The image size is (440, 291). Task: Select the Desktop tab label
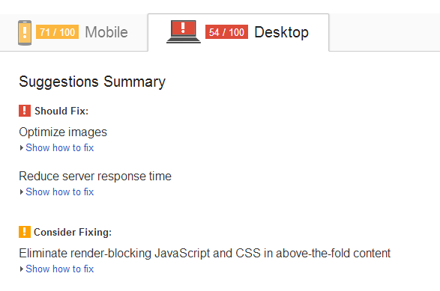click(x=281, y=32)
